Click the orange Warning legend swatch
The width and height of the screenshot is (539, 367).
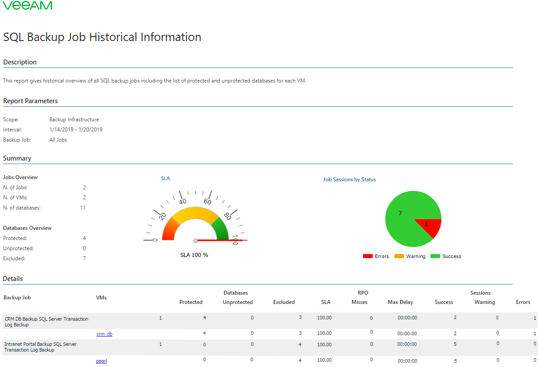tap(399, 256)
